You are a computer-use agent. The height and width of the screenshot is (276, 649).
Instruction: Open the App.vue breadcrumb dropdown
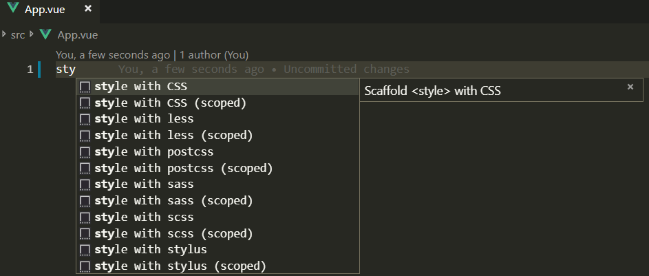coord(76,34)
